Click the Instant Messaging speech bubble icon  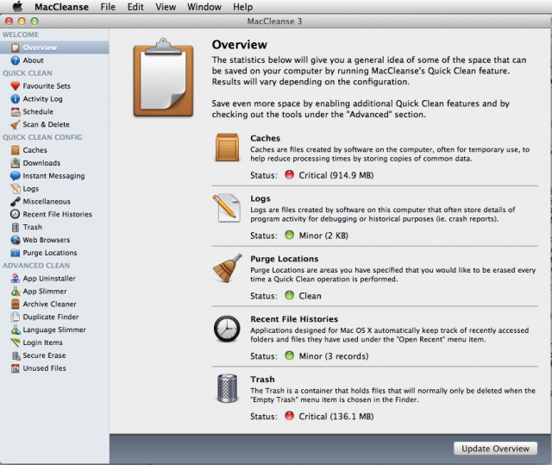(x=16, y=176)
